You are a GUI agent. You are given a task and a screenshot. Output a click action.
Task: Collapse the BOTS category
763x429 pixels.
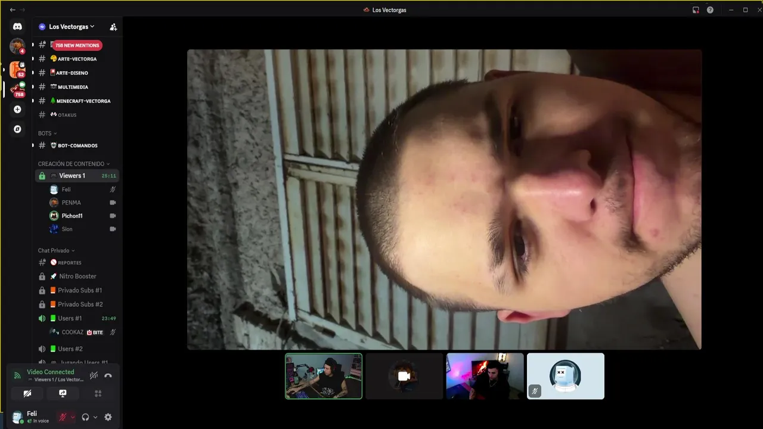[x=48, y=133]
